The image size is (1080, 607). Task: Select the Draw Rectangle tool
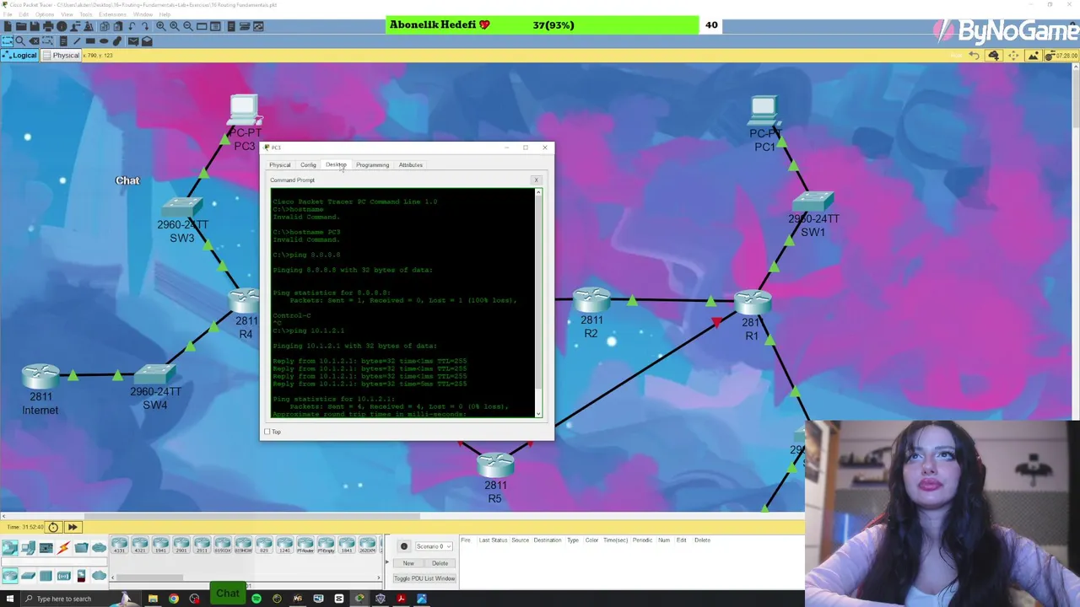pos(90,40)
